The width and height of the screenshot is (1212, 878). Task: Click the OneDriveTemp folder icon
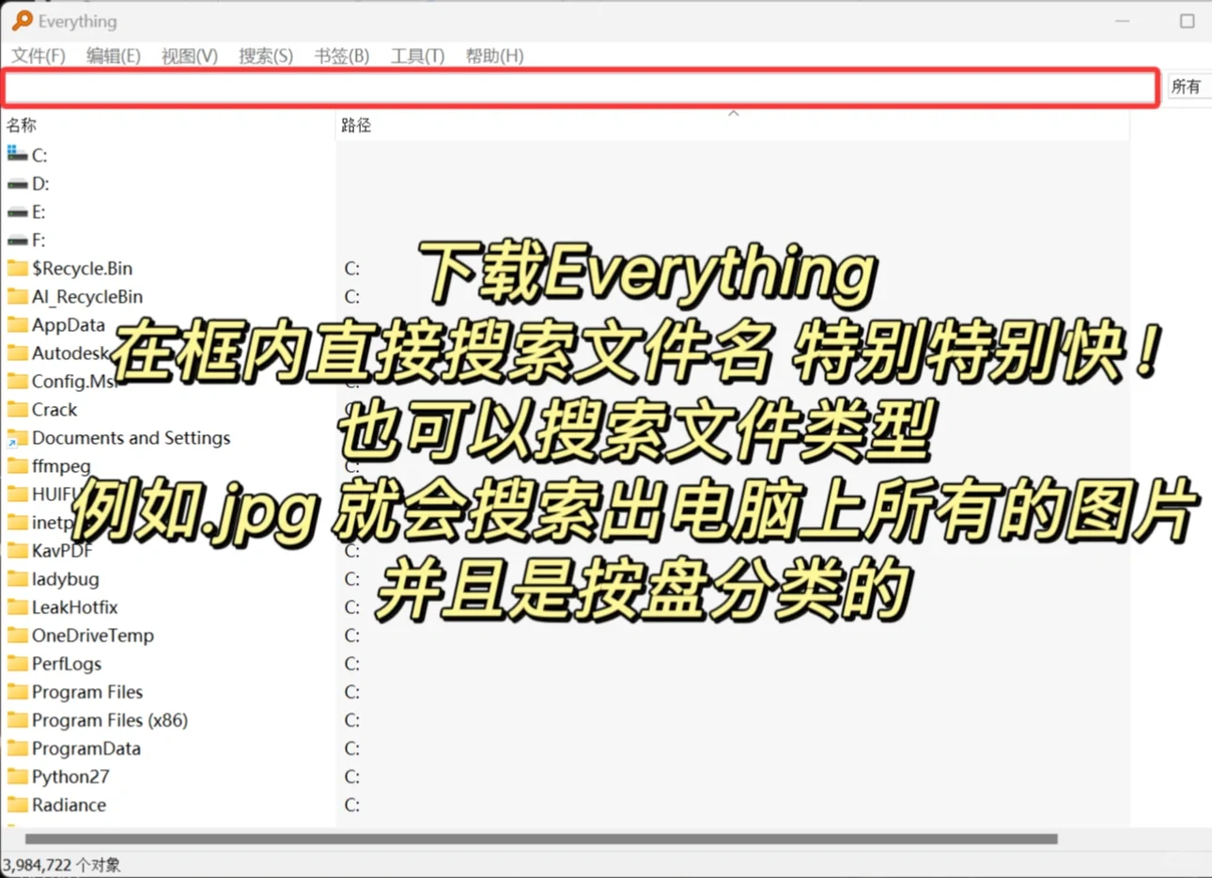pos(17,635)
